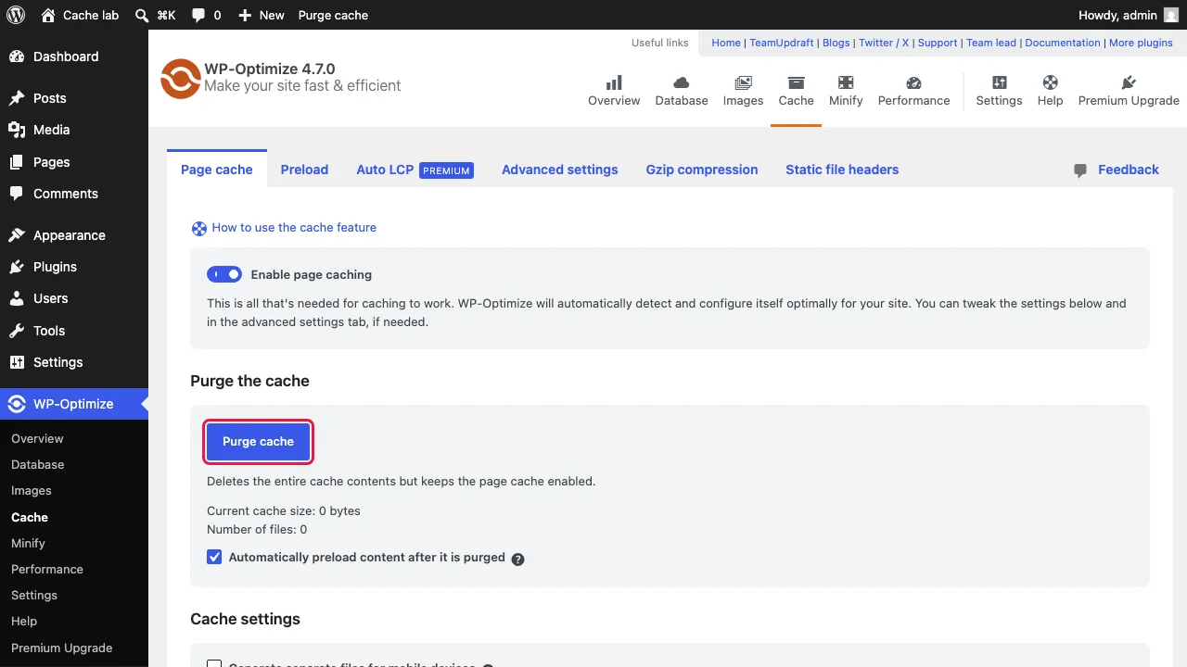Click the help question mark beside preload option
The width and height of the screenshot is (1187, 667).
518,559
